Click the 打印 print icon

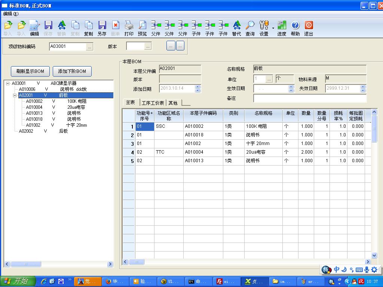pyautogui.click(x=129, y=28)
